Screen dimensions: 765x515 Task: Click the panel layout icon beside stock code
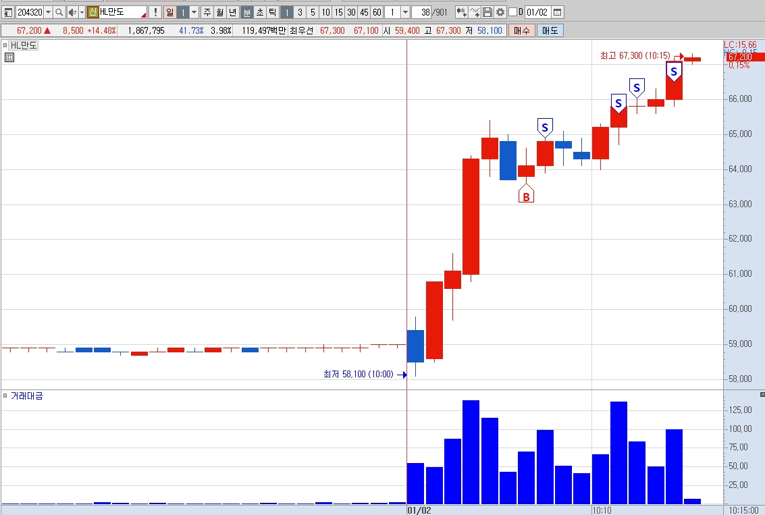click(x=8, y=12)
